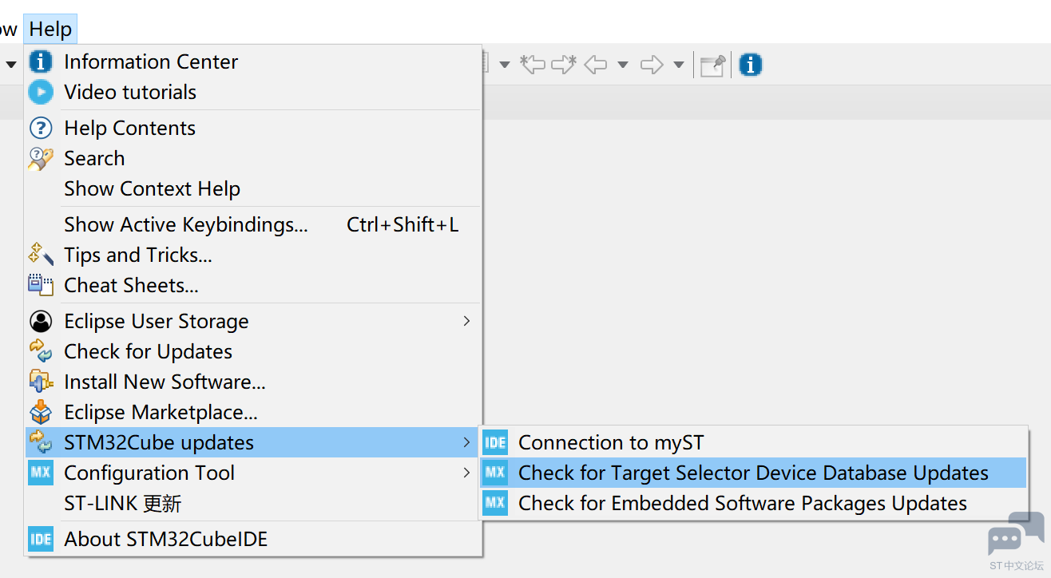Viewport: 1051px width, 578px height.
Task: Open the Back history dropdown arrow
Action: (x=623, y=65)
